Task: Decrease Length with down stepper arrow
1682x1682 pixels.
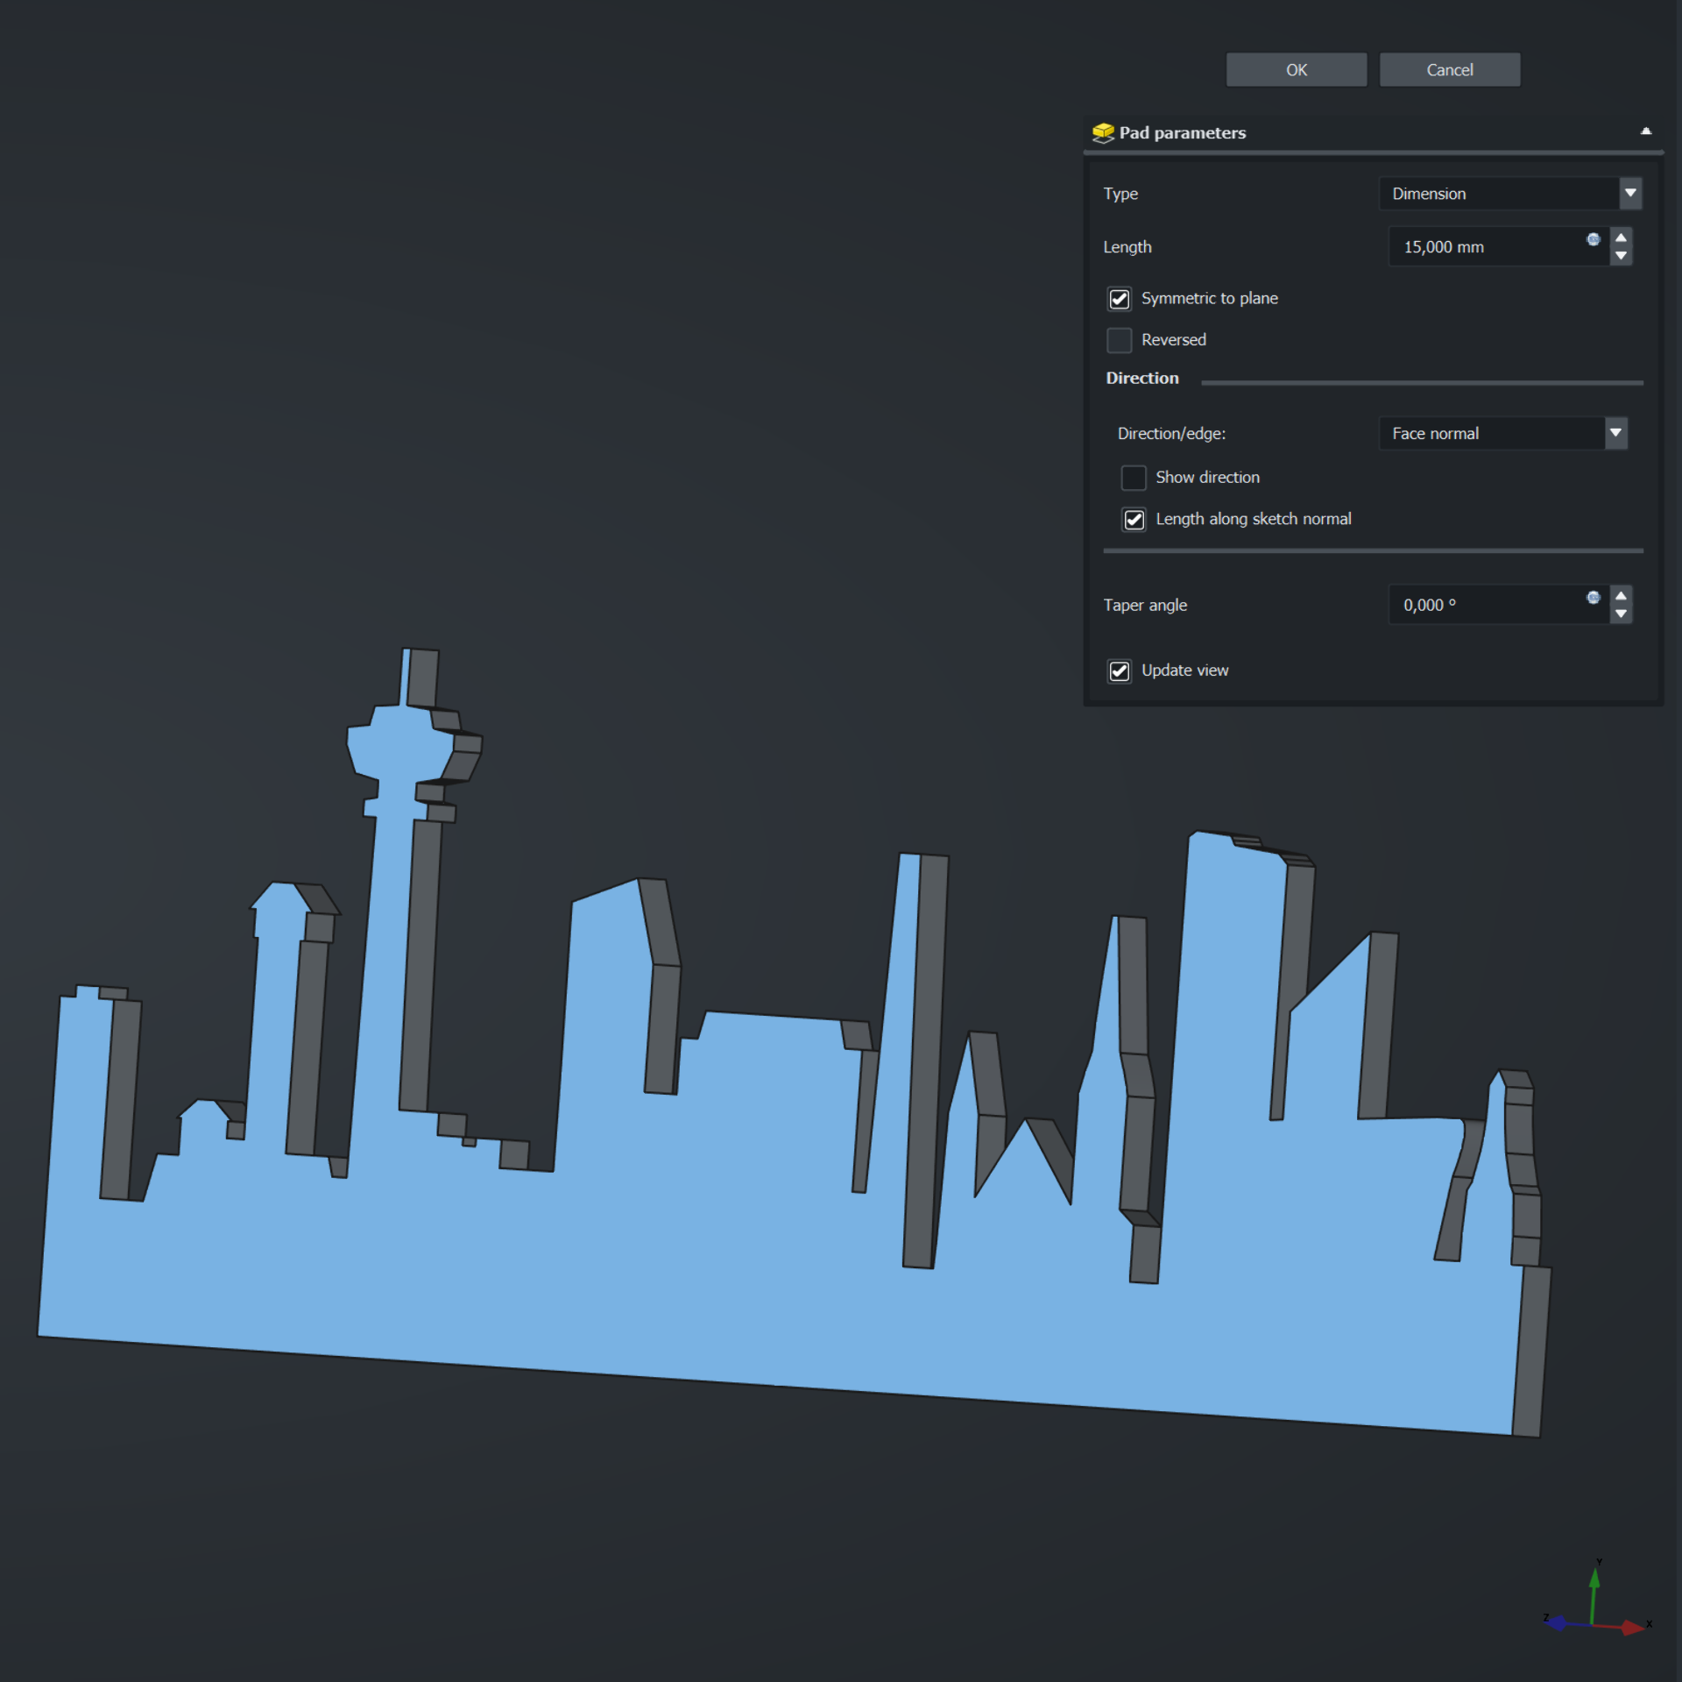Action: click(1621, 256)
